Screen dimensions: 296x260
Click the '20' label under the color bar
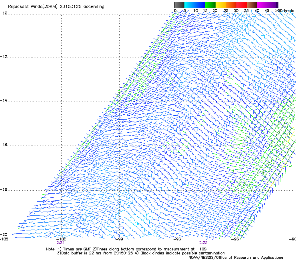(215, 11)
